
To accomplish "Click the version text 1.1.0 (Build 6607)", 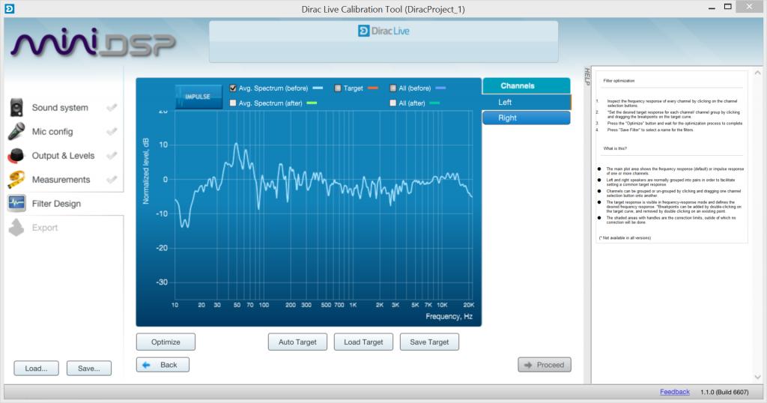I will pos(724,392).
